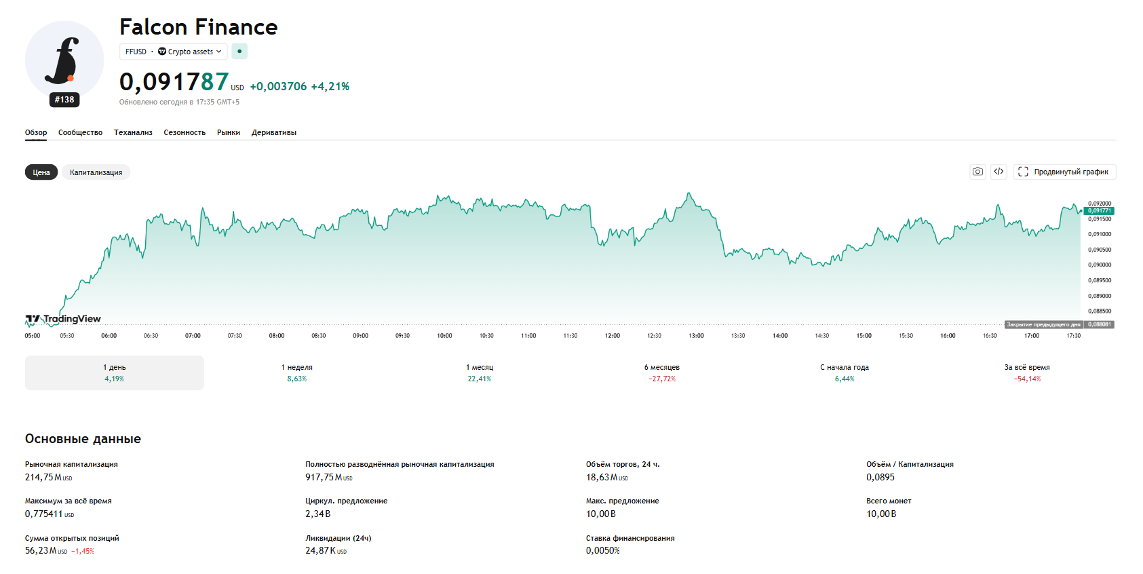The image size is (1143, 574).
Task: Open the Обзор tab
Action: point(36,133)
